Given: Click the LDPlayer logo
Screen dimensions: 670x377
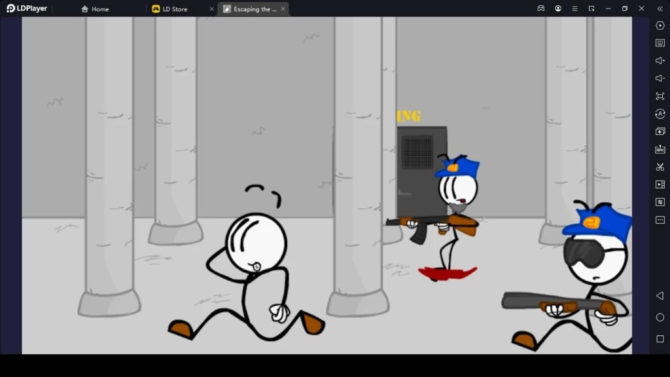Looking at the screenshot, I should (26, 9).
